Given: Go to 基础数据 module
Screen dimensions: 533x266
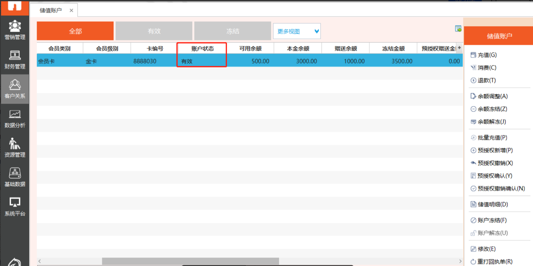Looking at the screenshot, I should [x=15, y=177].
